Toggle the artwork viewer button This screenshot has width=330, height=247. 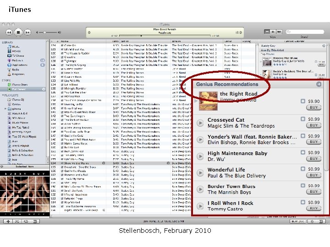tap(35, 221)
